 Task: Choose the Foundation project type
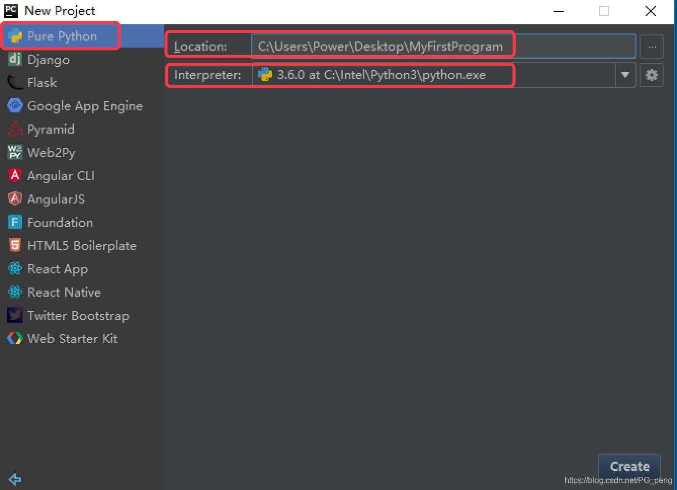click(82, 222)
